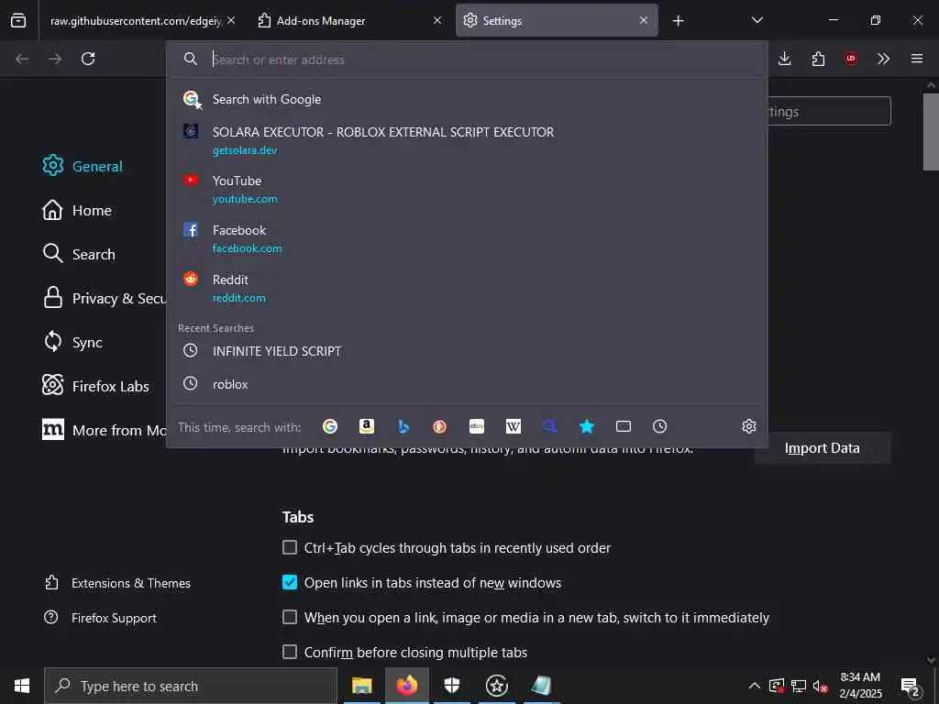Open the taskbar clock showing 8:34 AM

[x=860, y=686]
